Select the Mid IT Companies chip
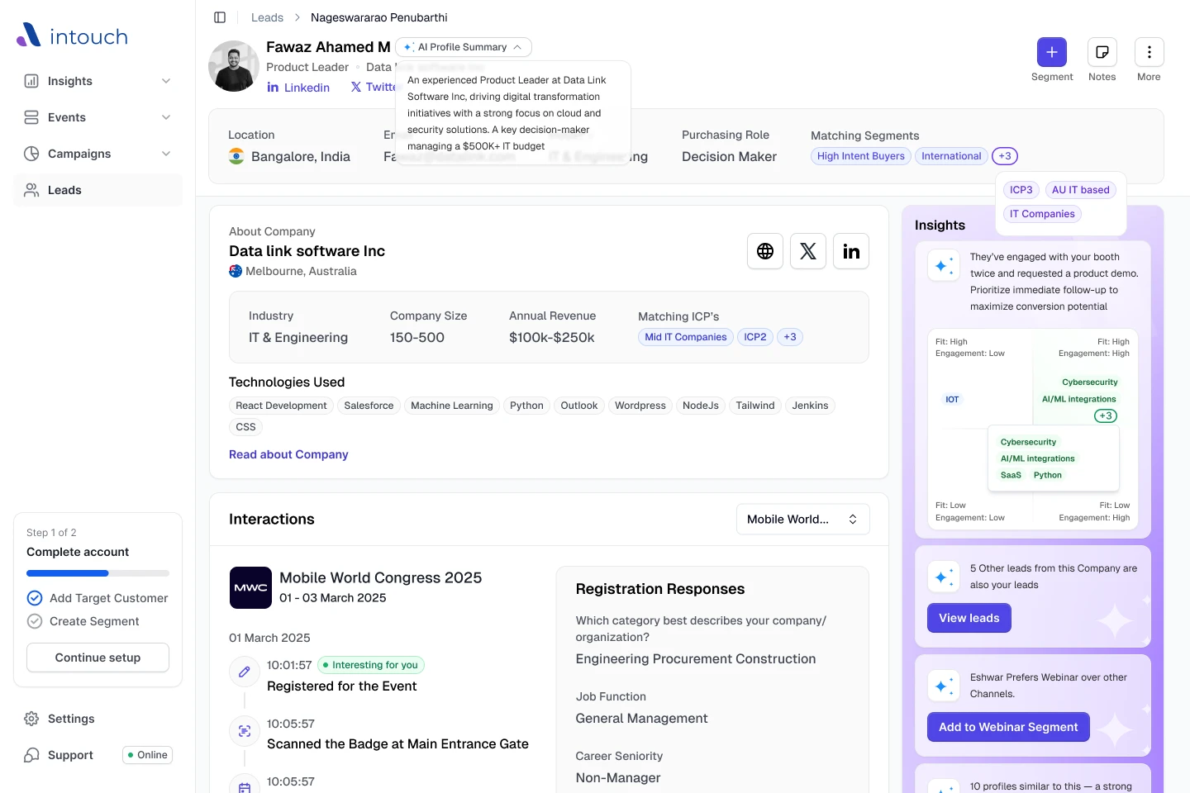This screenshot has height=793, width=1190. point(686,337)
